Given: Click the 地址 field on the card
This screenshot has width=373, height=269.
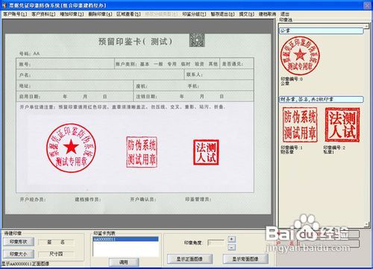Looking at the screenshot, I should (75, 86).
